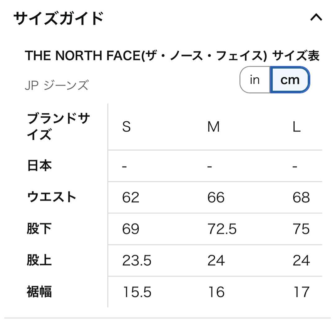Click the JP ジーンズ label
The image size is (335, 321).
[57, 85]
